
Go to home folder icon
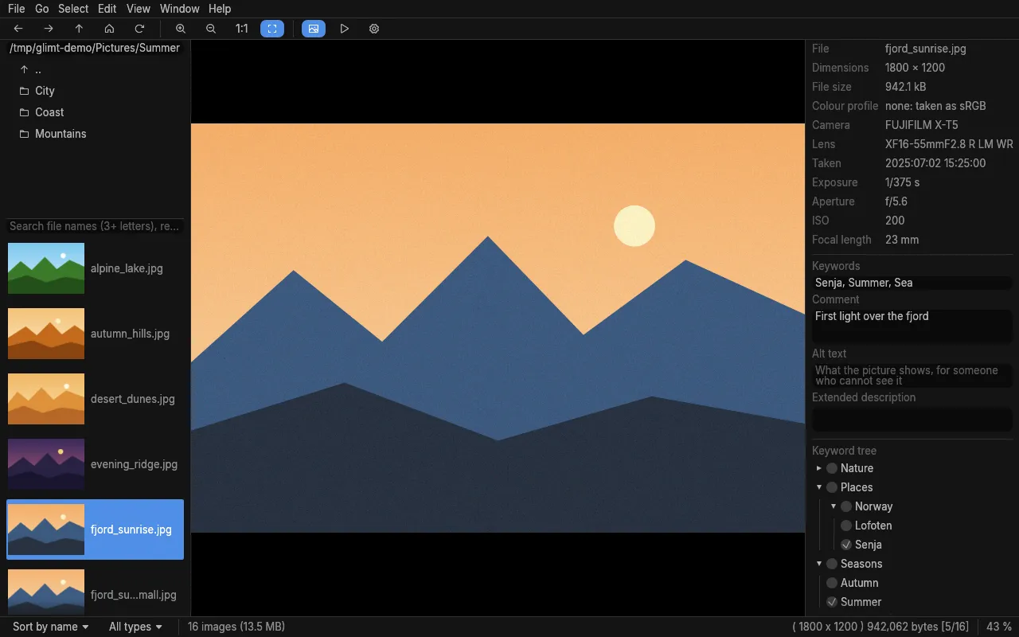[109, 29]
